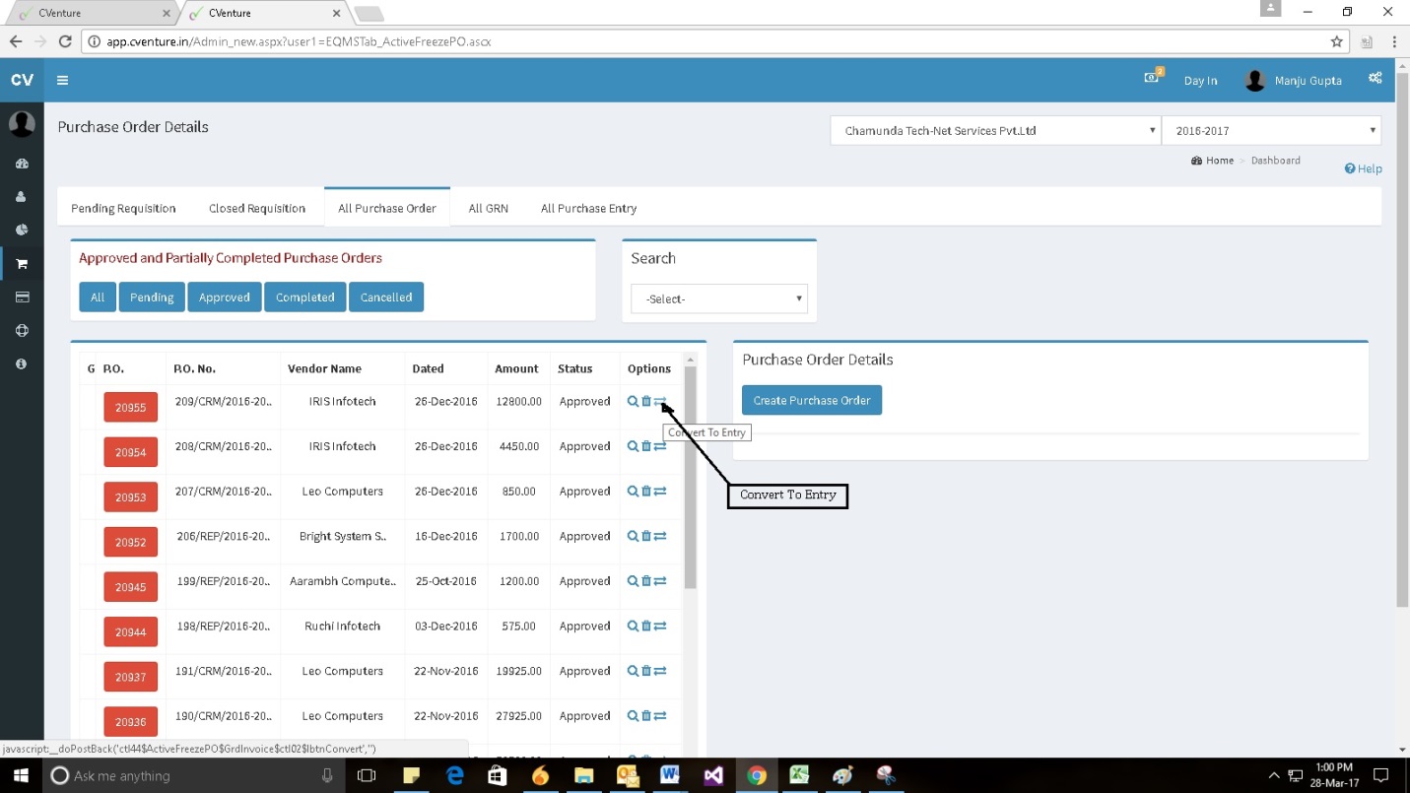Switch to All Purchase Entry tab
Image resolution: width=1410 pixels, height=793 pixels.
[588, 208]
